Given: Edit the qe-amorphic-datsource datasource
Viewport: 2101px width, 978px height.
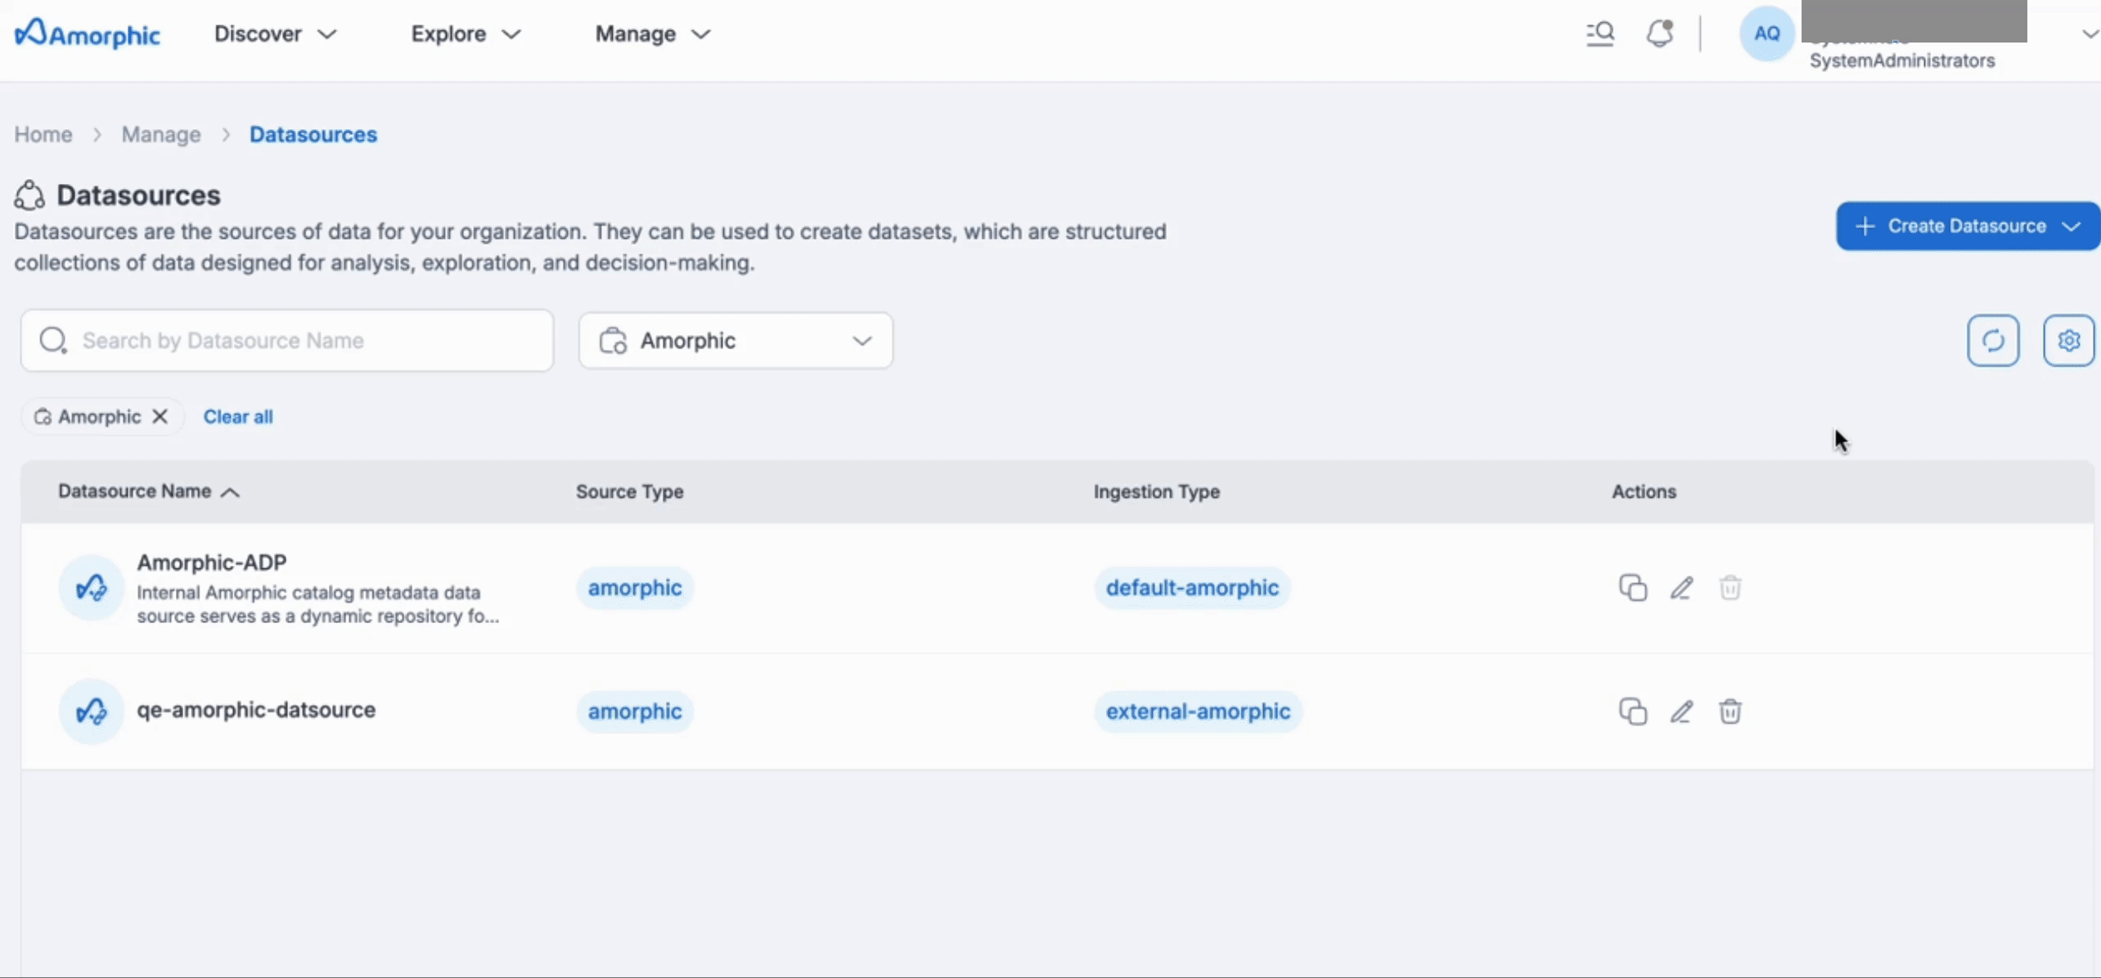Looking at the screenshot, I should click(x=1681, y=711).
